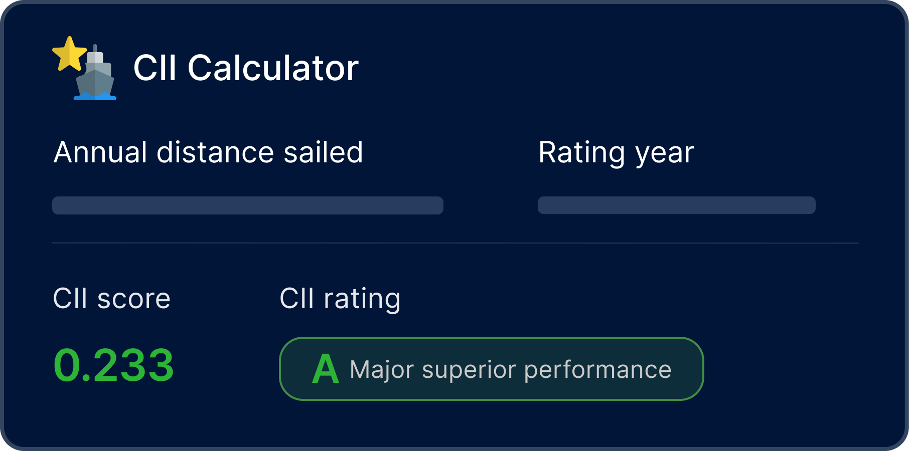Screen dimensions: 909x451
Task: Click the "Annual distance sailed" label
Action: click(208, 152)
